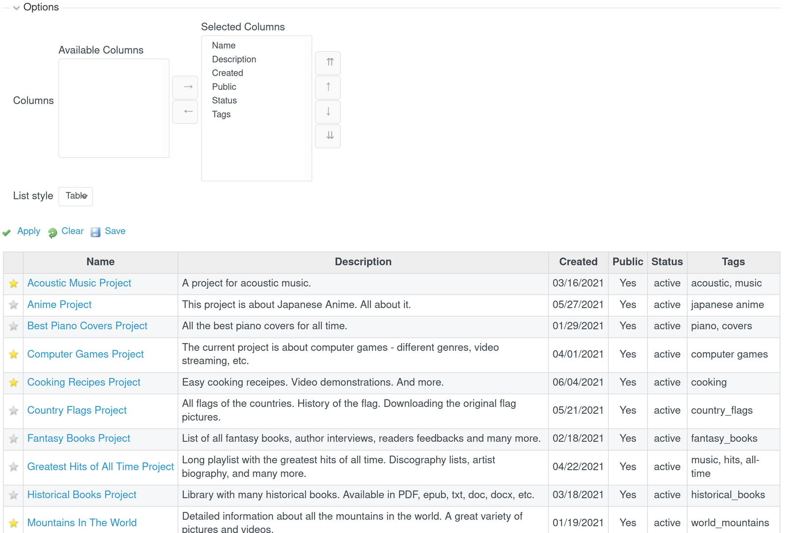Click the move-down arrow icon
Image resolution: width=786 pixels, height=533 pixels.
tap(328, 111)
